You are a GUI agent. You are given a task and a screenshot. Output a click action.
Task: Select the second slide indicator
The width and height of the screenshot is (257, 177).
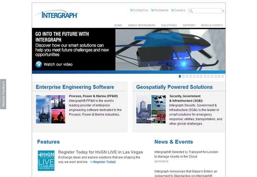[x=183, y=76]
